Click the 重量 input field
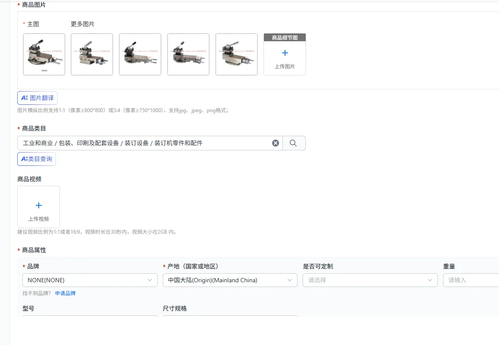Image resolution: width=499 pixels, height=345 pixels. (471, 280)
